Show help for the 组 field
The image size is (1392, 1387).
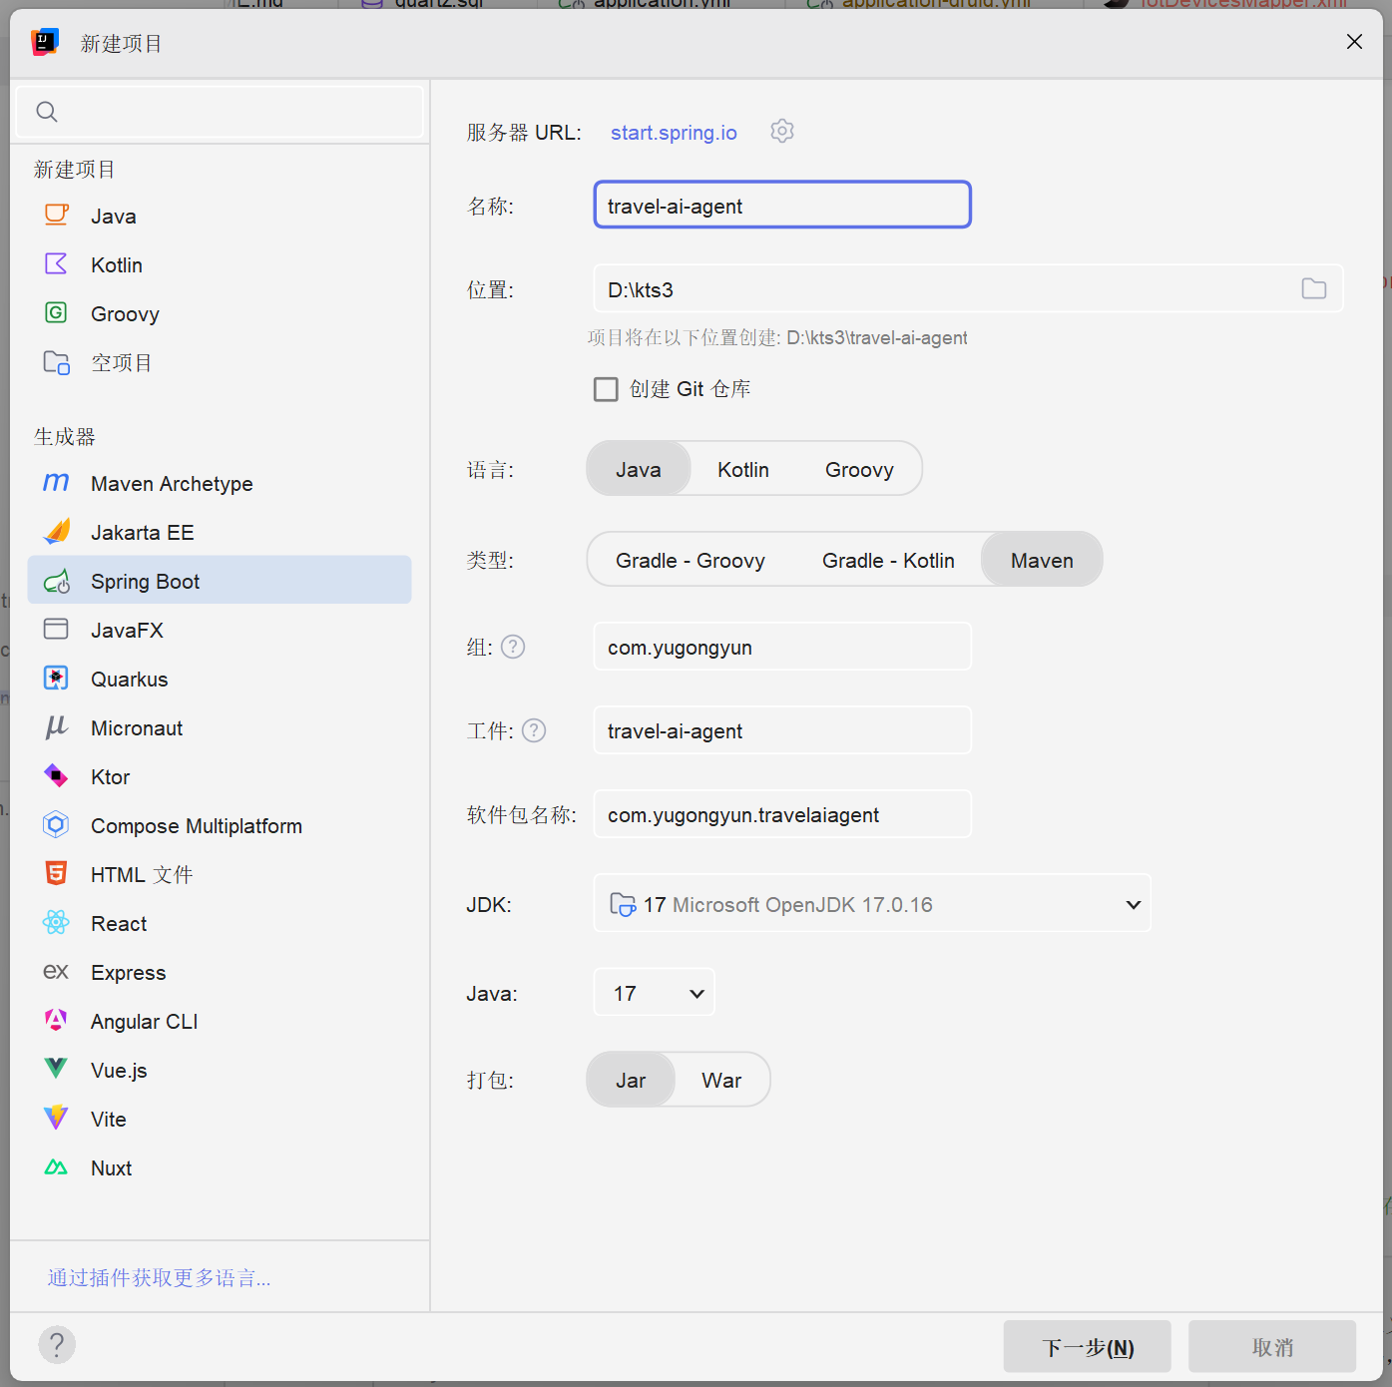(x=513, y=647)
